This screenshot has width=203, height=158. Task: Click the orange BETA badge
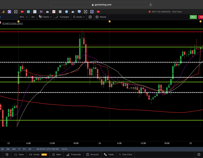44,155
